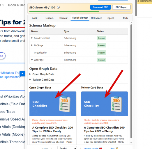Click the panel's inner vertical scrollbar thumb
Image resolution: width=152 pixels, height=149 pixels.
(131, 81)
